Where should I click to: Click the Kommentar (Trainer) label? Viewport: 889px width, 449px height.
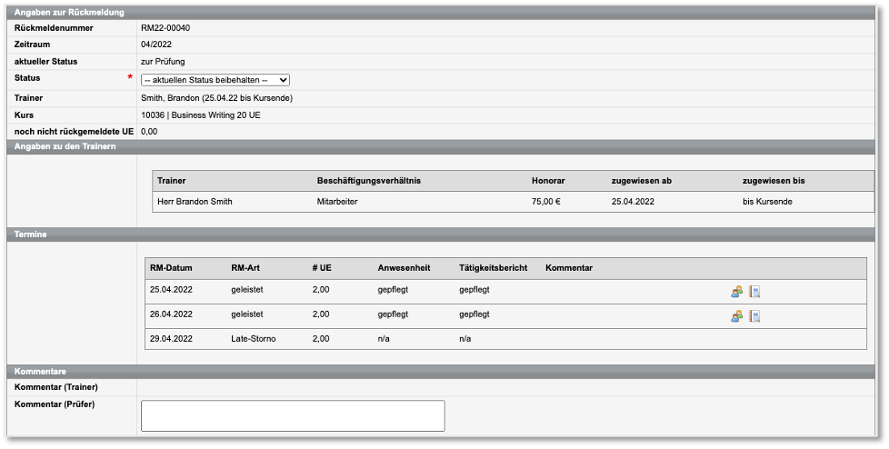pyautogui.click(x=55, y=387)
